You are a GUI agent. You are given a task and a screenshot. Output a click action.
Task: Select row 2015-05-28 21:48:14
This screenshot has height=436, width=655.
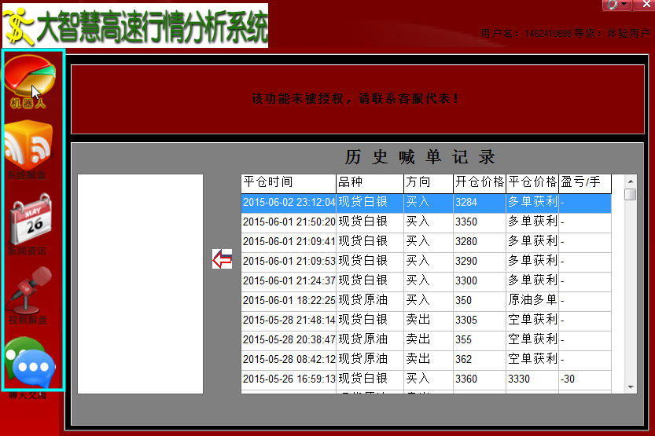[426, 321]
